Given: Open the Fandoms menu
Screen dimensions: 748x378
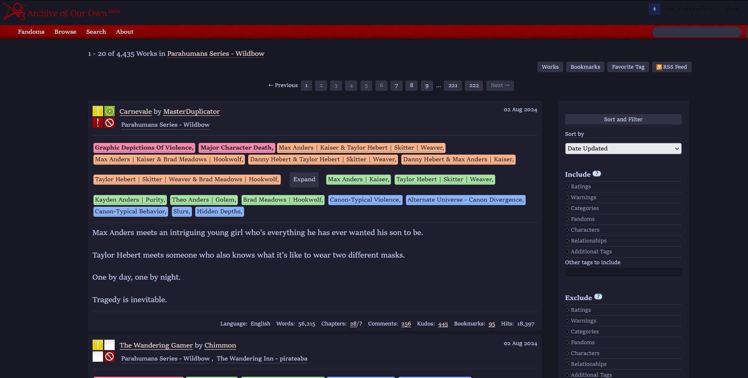Looking at the screenshot, I should tap(31, 32).
